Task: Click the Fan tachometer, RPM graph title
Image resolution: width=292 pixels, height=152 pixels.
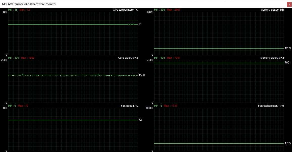Action: point(271,106)
